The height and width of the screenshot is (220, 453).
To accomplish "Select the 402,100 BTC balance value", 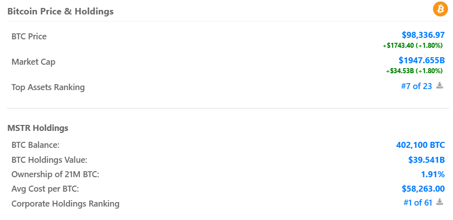I will 421,145.
